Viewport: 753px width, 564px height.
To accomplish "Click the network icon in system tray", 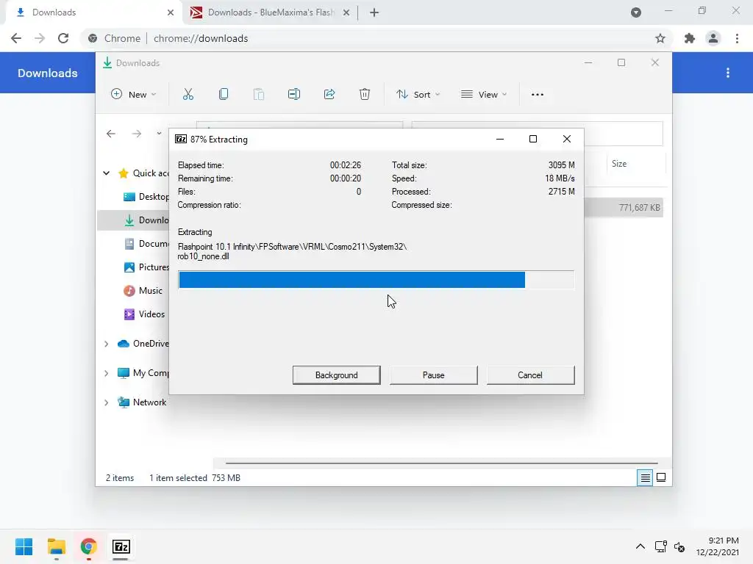I will coord(661,546).
